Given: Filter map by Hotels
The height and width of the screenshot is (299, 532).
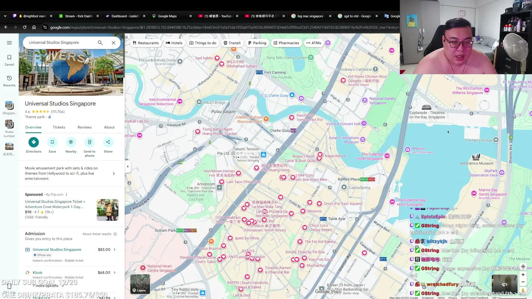Looking at the screenshot, I should point(174,43).
